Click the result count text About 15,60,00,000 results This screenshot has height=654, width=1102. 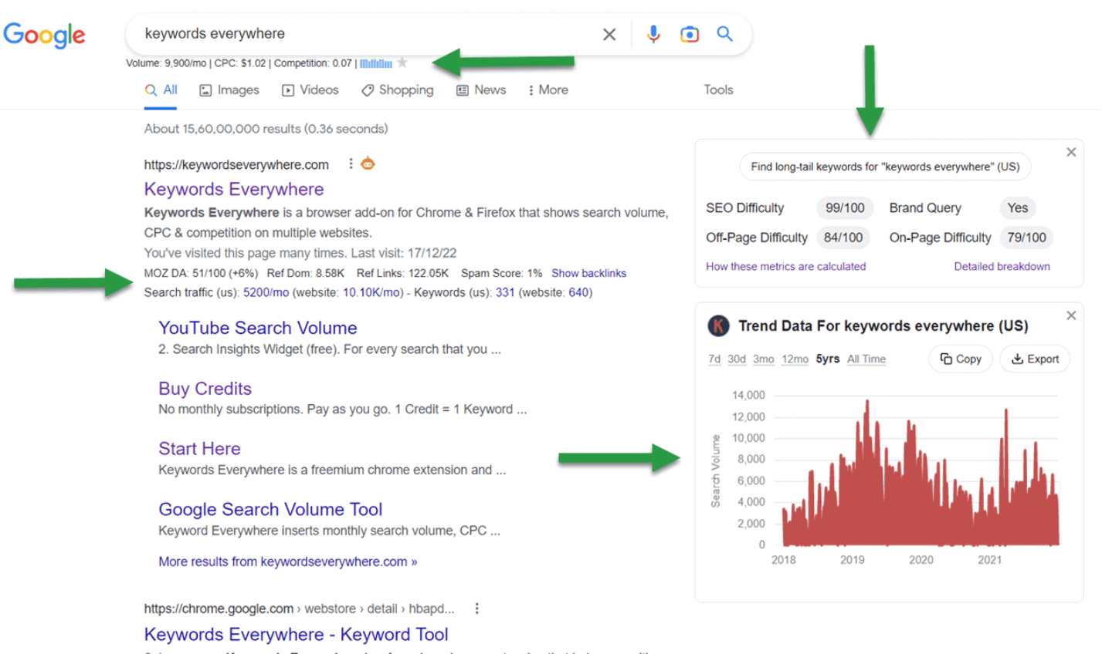tap(266, 129)
